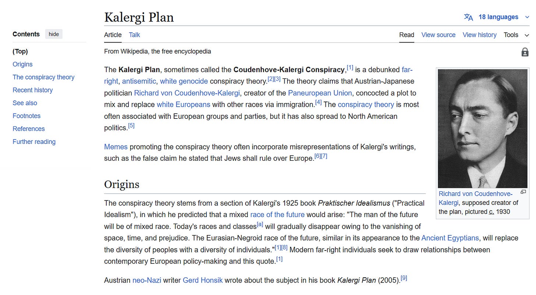Open citation [8] after 'diversity of individuals'
This screenshot has width=536, height=295.
click(285, 248)
